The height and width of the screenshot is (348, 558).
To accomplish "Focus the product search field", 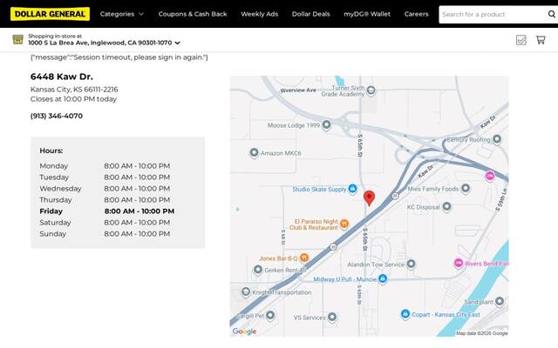I will (493, 15).
